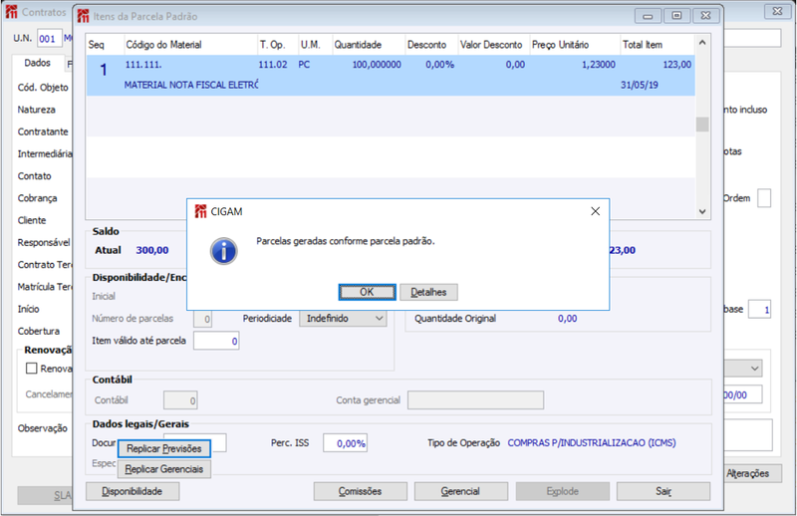The height and width of the screenshot is (516, 797).
Task: Click the Contábil code field
Action: tap(180, 400)
